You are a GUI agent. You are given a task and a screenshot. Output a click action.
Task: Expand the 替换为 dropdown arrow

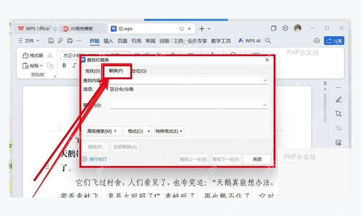265,105
